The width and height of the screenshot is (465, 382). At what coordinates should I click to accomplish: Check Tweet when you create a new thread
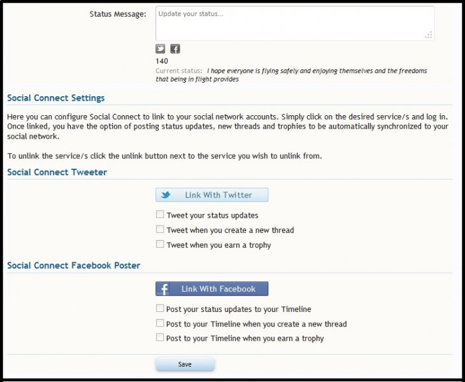(x=160, y=229)
